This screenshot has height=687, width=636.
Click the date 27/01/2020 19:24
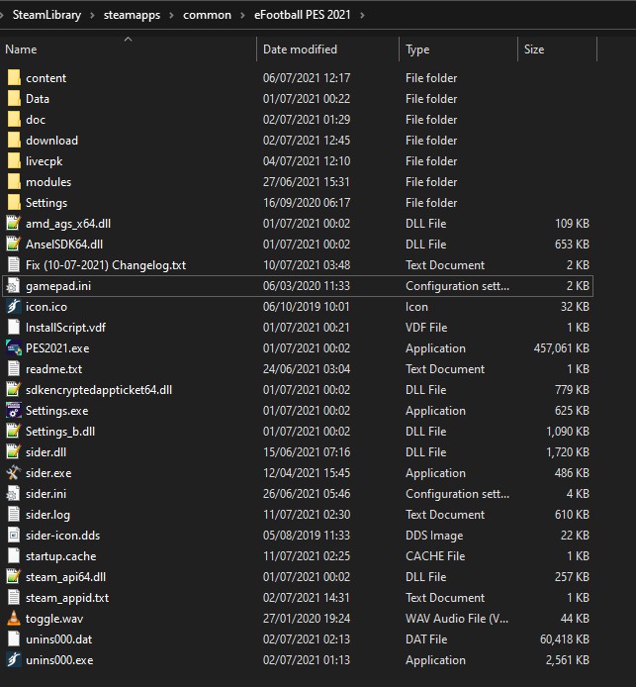[307, 619]
